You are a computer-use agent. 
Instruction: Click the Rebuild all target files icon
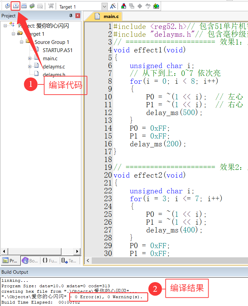(24, 6)
